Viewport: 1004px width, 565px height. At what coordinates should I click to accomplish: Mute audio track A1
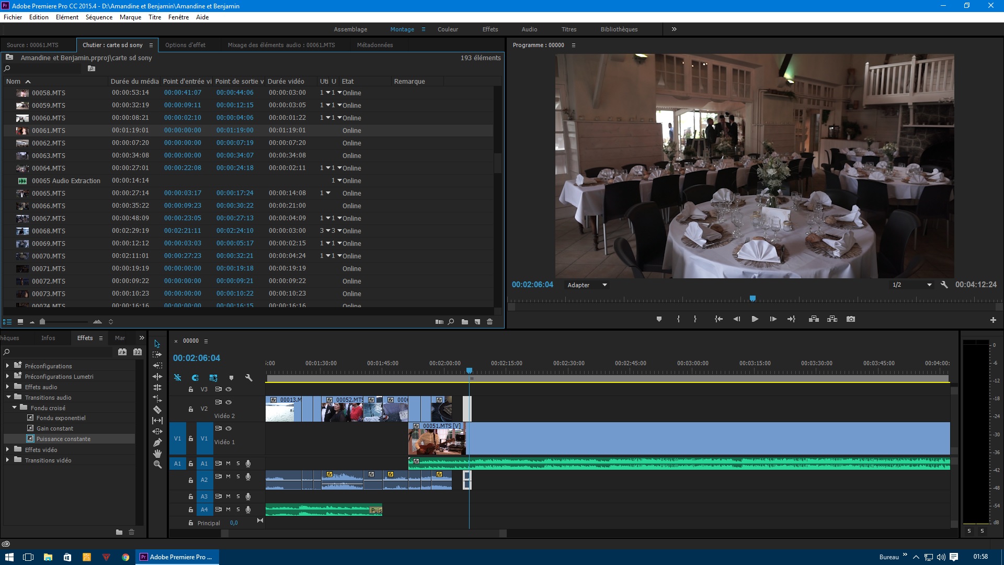pos(228,464)
